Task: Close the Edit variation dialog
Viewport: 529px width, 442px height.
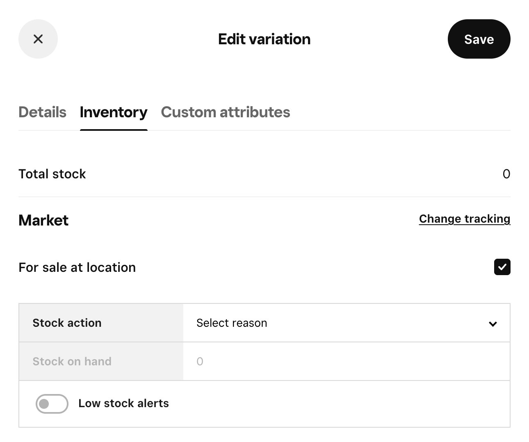Action: [38, 39]
